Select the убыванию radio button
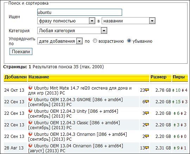Viewport: 190px width, 154px height. 129,41
